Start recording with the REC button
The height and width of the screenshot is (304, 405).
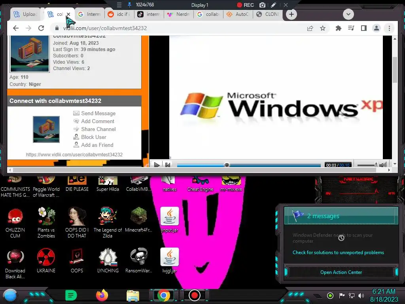click(x=245, y=5)
